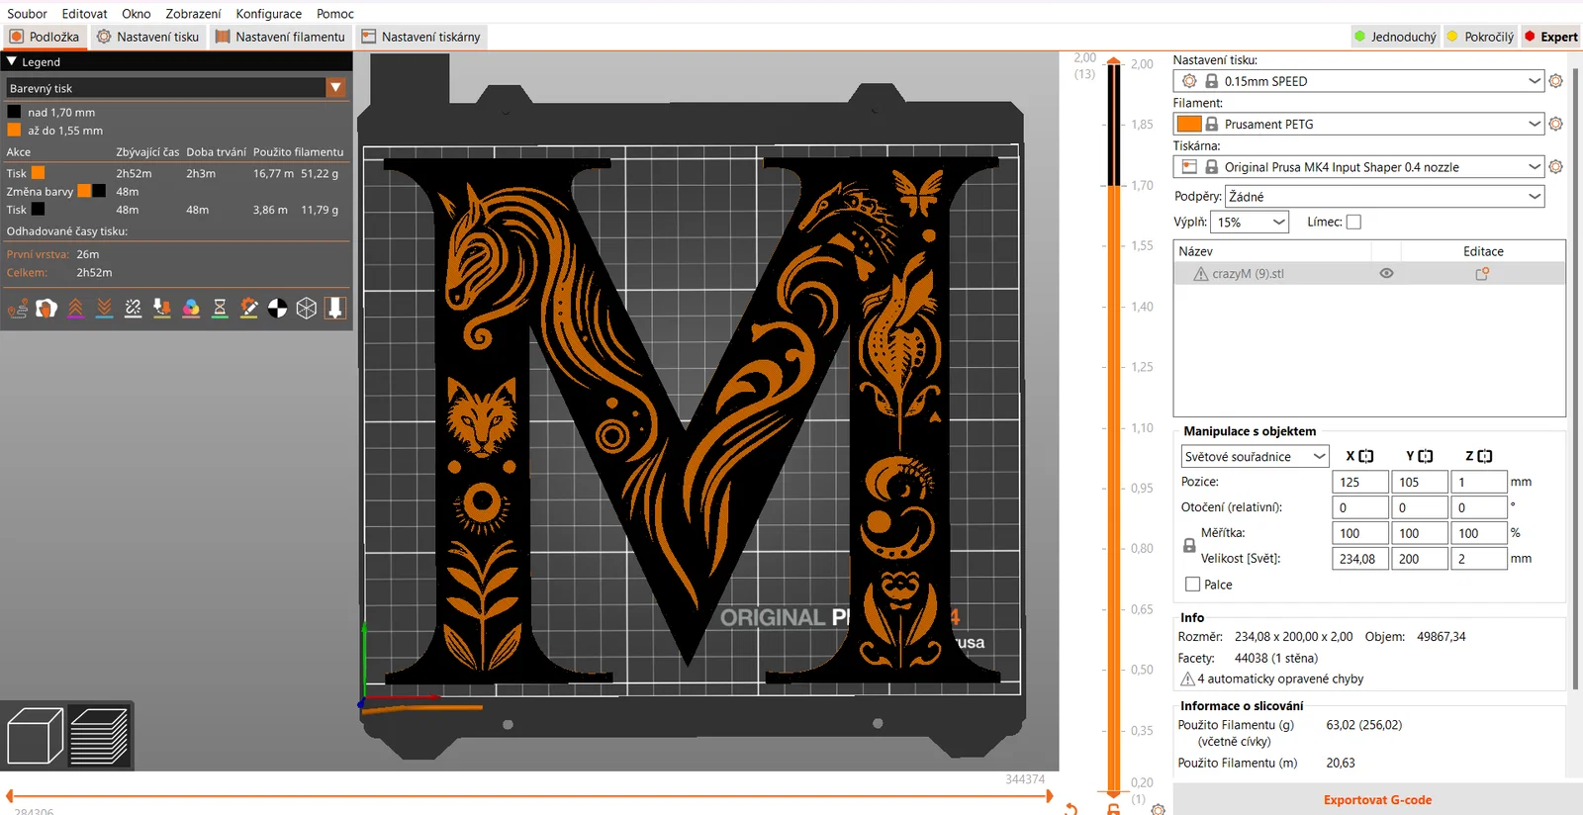Switch to Nastavení filamentu tab
The image size is (1583, 815).
click(x=280, y=37)
